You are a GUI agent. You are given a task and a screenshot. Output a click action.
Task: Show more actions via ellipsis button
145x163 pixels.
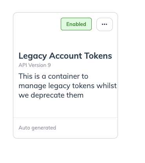click(x=105, y=24)
